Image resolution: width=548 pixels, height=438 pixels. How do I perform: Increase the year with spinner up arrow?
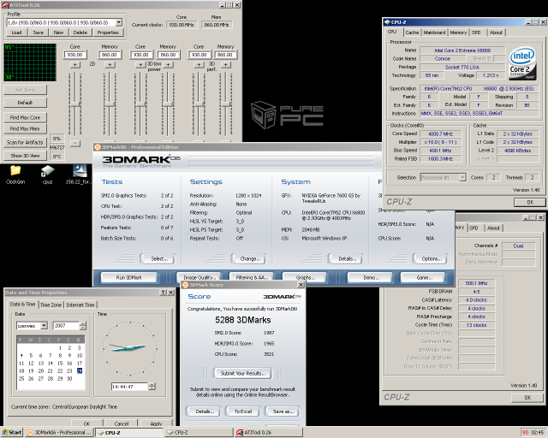pos(83,323)
